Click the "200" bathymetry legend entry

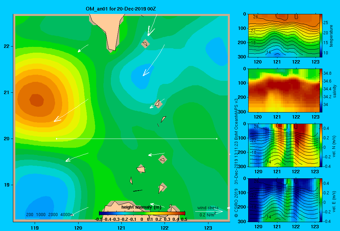click(x=30, y=215)
